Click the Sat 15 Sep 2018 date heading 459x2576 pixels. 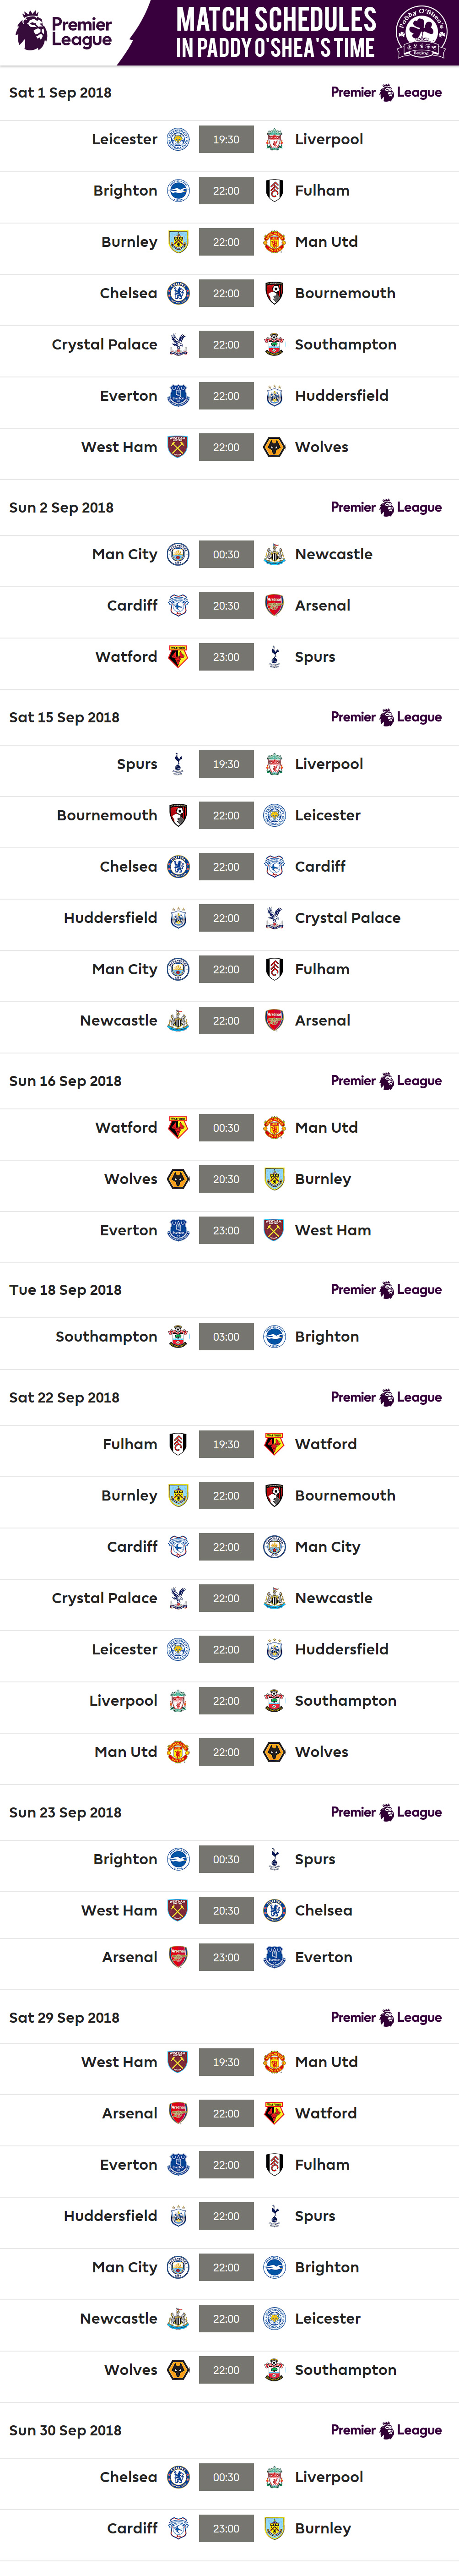point(64,717)
